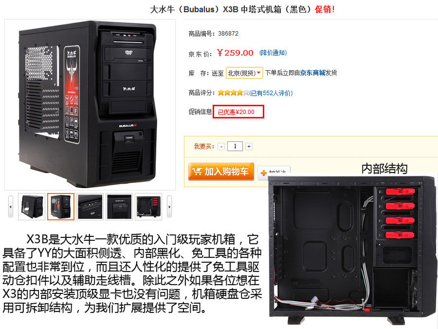Image resolution: width=438 pixels, height=329 pixels.
Task: Open the 552 reviews link
Action: point(271,93)
